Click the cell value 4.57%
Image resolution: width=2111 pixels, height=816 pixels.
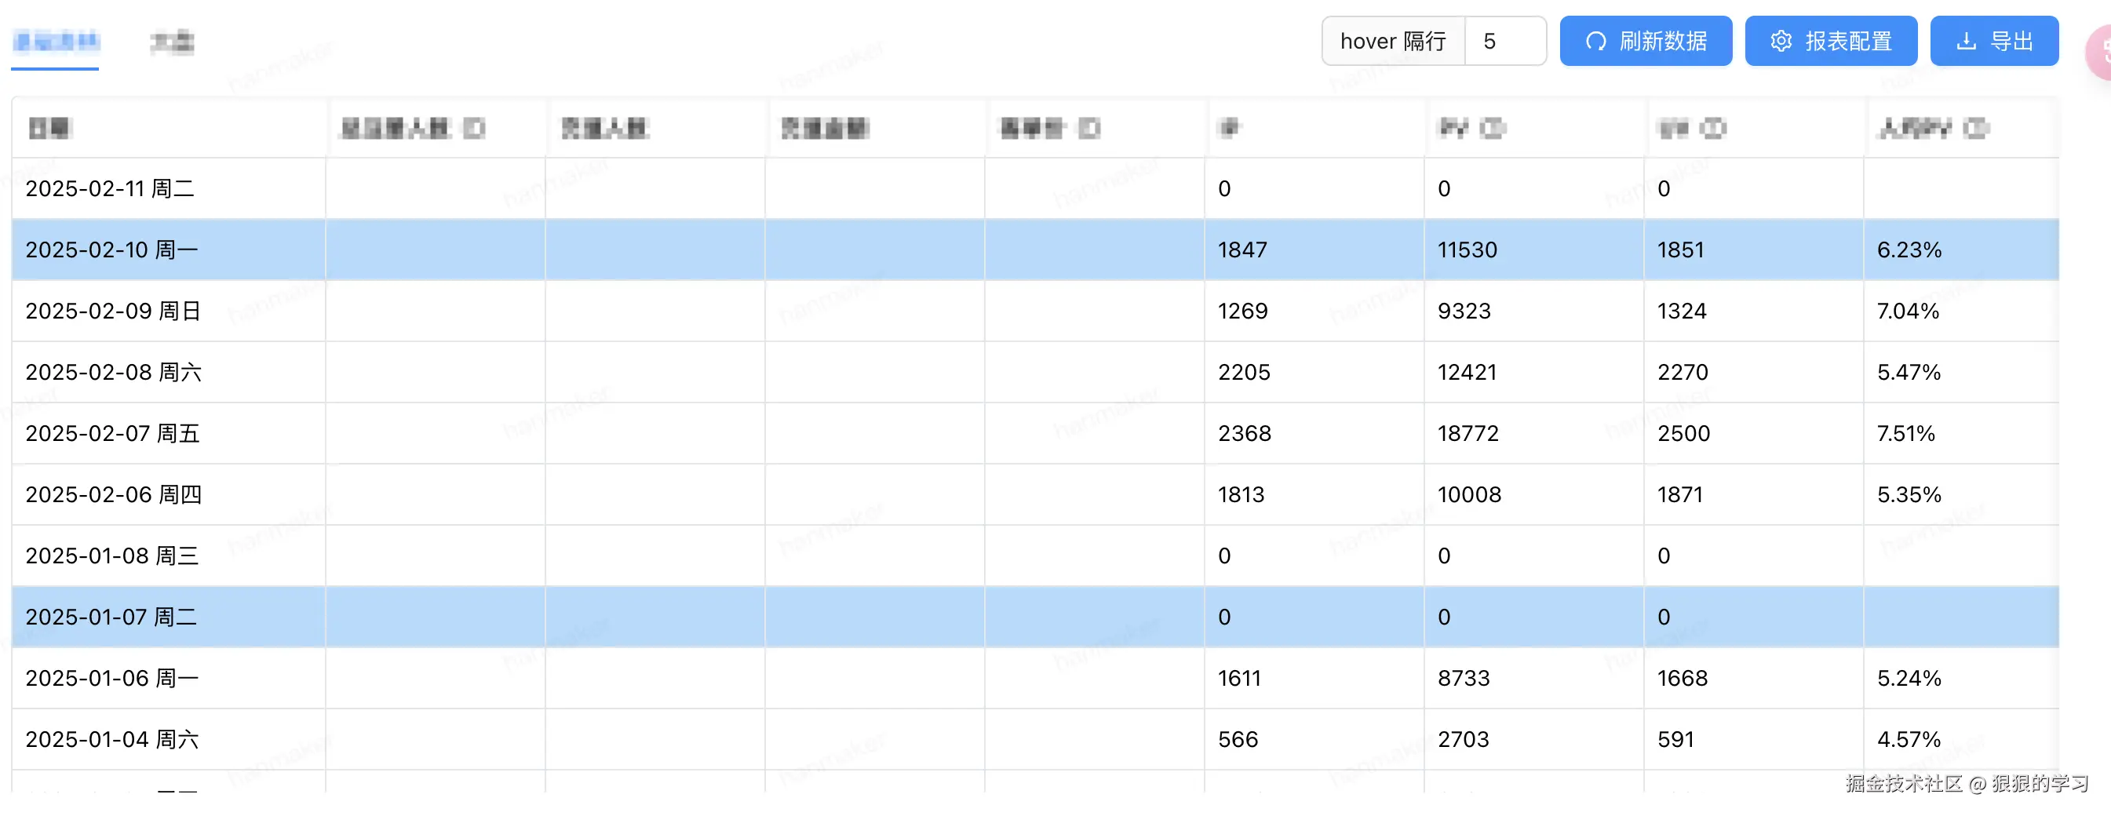(x=1909, y=739)
